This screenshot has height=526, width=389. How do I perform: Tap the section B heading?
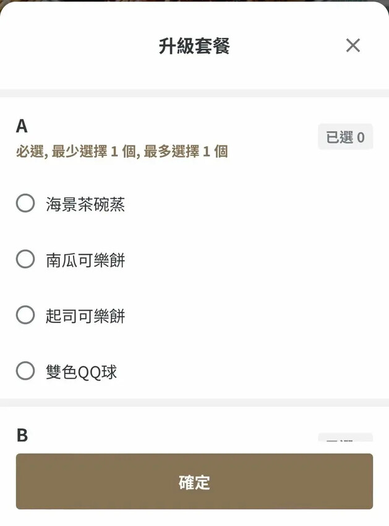pos(22,435)
